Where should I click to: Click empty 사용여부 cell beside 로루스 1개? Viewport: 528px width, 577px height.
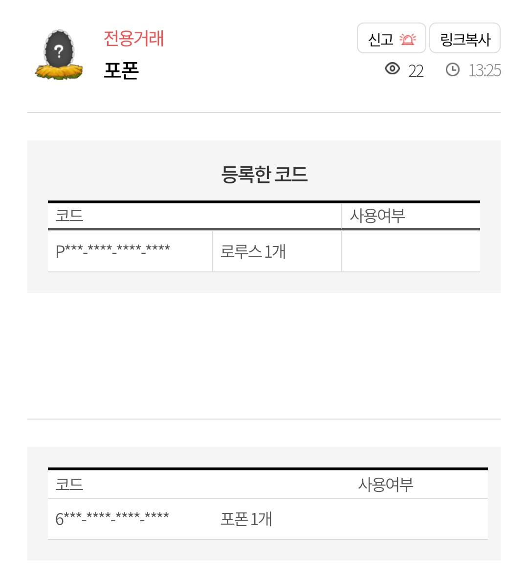(411, 251)
